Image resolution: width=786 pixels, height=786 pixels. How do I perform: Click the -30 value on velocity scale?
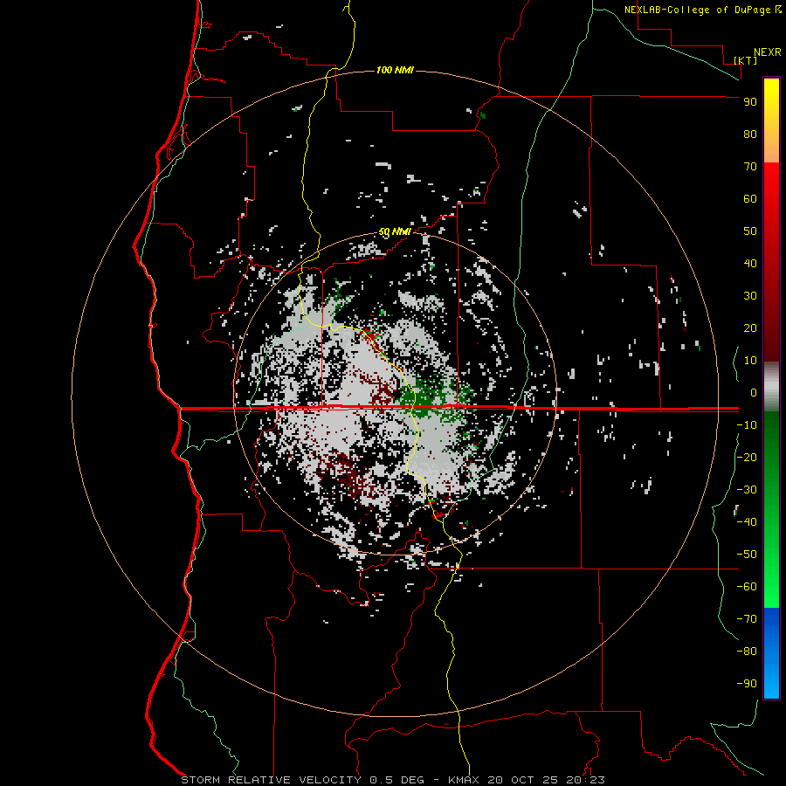(x=747, y=490)
